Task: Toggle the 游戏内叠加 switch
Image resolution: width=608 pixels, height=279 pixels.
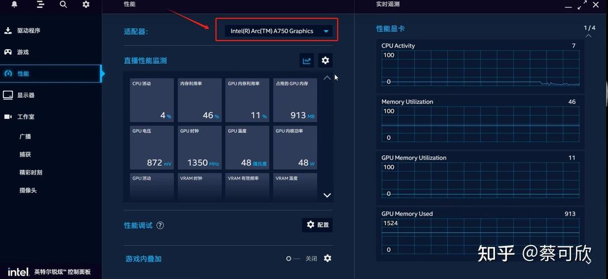Action: coord(293,258)
